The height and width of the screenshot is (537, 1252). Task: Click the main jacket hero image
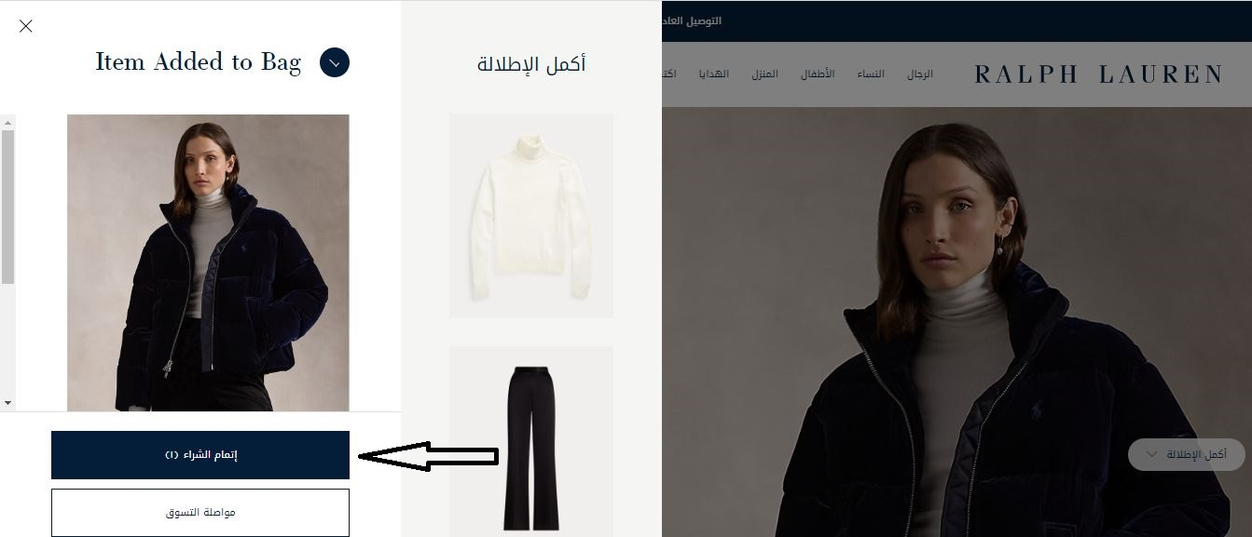point(956,321)
